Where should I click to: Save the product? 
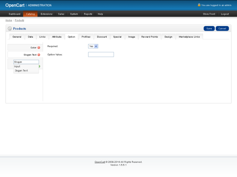[x=209, y=29]
